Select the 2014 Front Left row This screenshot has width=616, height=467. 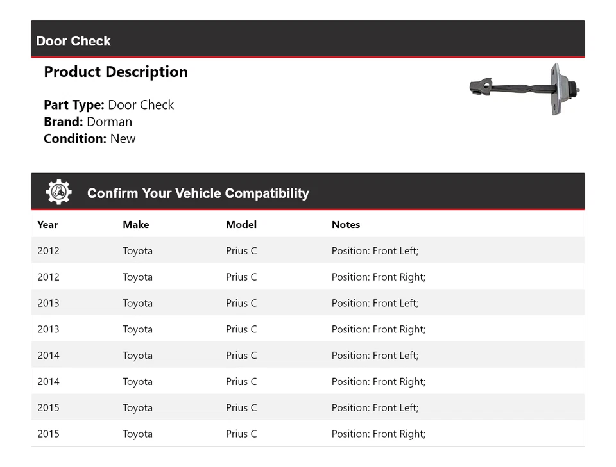click(x=307, y=356)
